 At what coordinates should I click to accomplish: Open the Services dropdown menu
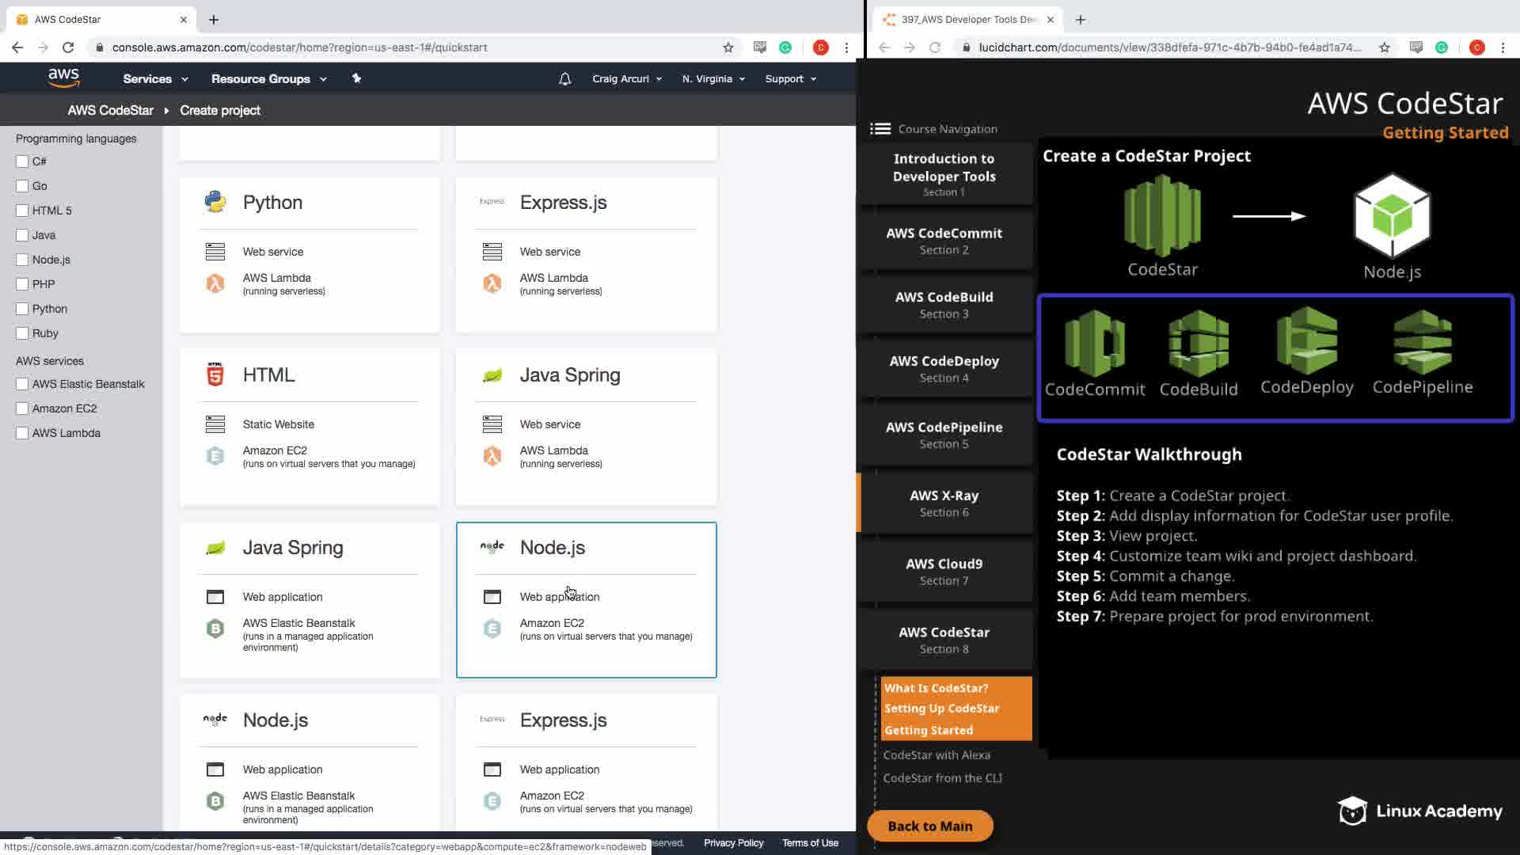click(x=155, y=79)
